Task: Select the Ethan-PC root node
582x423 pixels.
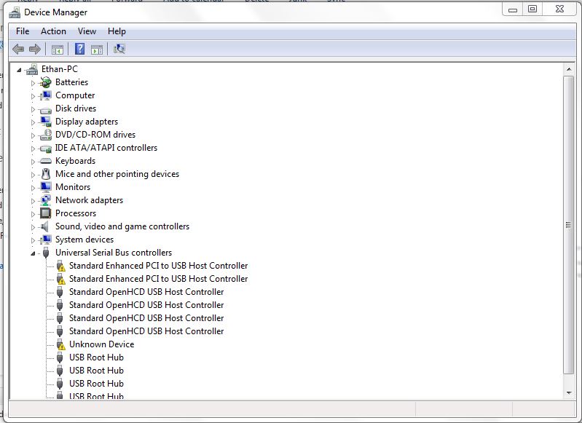Action: pos(59,69)
